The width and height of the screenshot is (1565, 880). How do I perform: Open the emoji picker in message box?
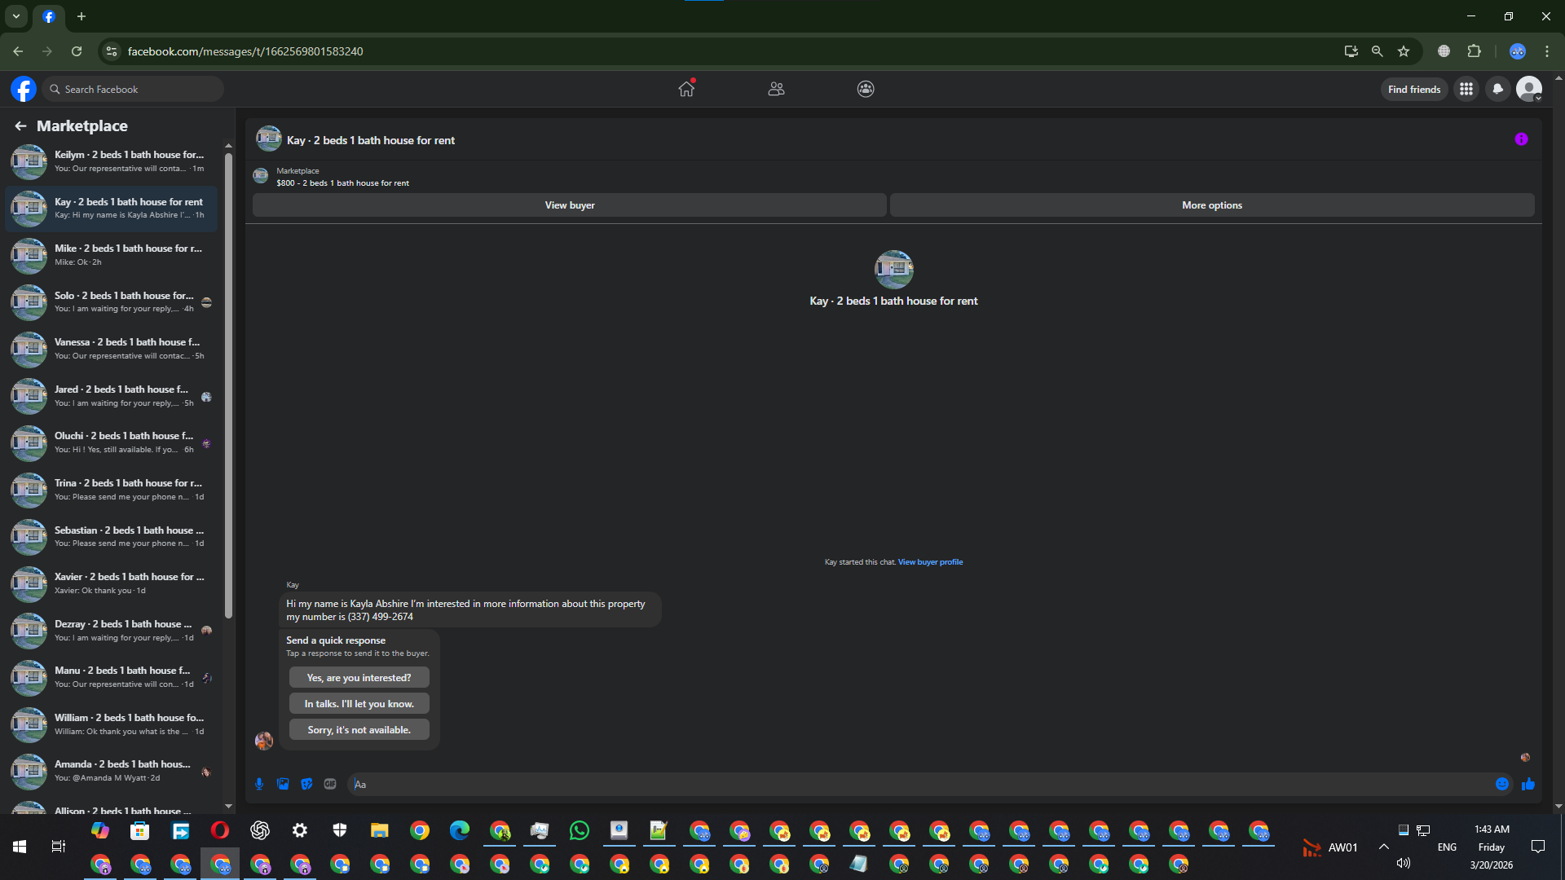point(1502,784)
